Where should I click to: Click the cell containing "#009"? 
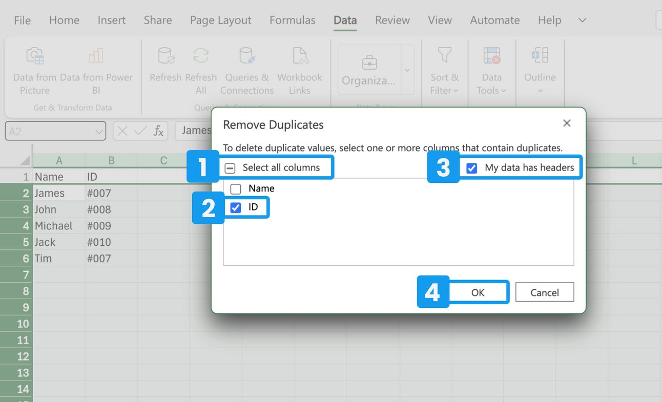[111, 226]
